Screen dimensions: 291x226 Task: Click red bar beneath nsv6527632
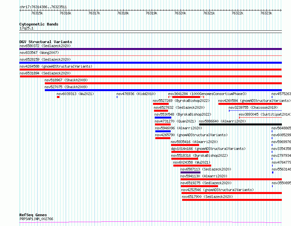(x=161, y=111)
